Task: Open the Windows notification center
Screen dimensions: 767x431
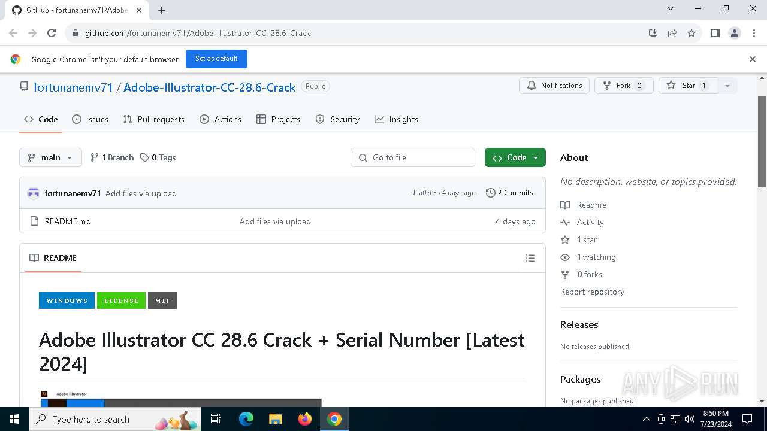Action: pyautogui.click(x=747, y=419)
